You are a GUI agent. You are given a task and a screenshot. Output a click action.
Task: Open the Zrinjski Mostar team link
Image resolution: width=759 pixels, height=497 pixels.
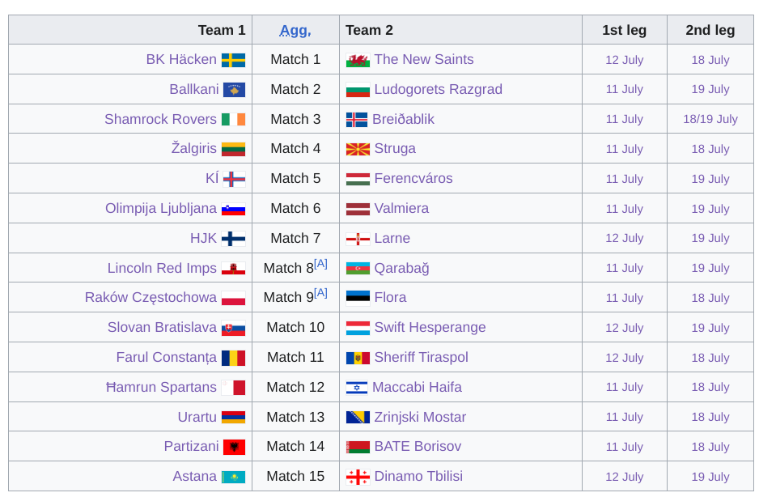pyautogui.click(x=420, y=417)
